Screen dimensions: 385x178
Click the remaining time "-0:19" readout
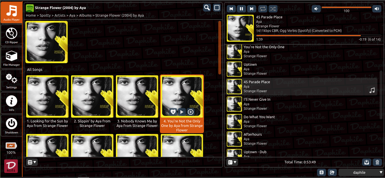pyautogui.click(x=362, y=39)
